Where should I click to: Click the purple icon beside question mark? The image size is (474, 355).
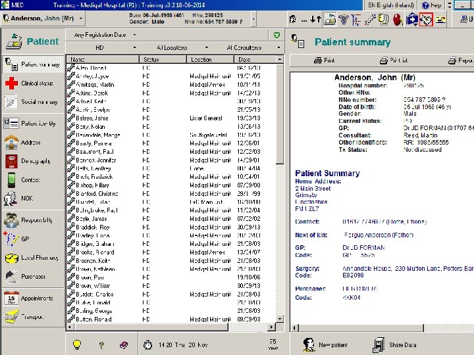[124, 344]
